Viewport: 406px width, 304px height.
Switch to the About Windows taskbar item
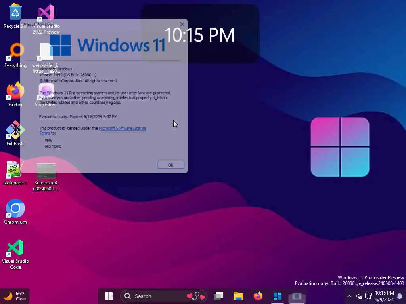click(x=297, y=296)
